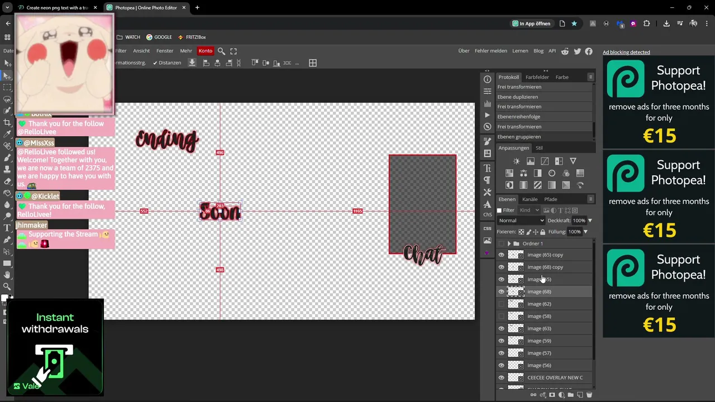Click thumbnail of layer image (59)
The image size is (715, 402).
pyautogui.click(x=516, y=341)
